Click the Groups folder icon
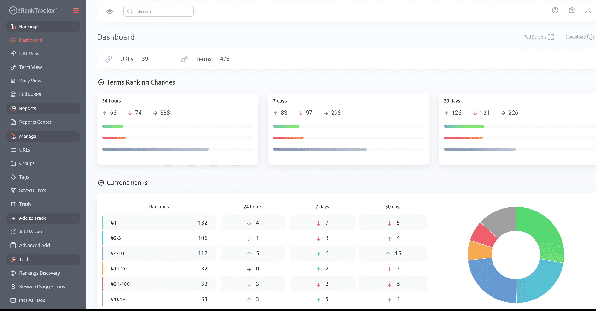This screenshot has width=596, height=311. (13, 163)
